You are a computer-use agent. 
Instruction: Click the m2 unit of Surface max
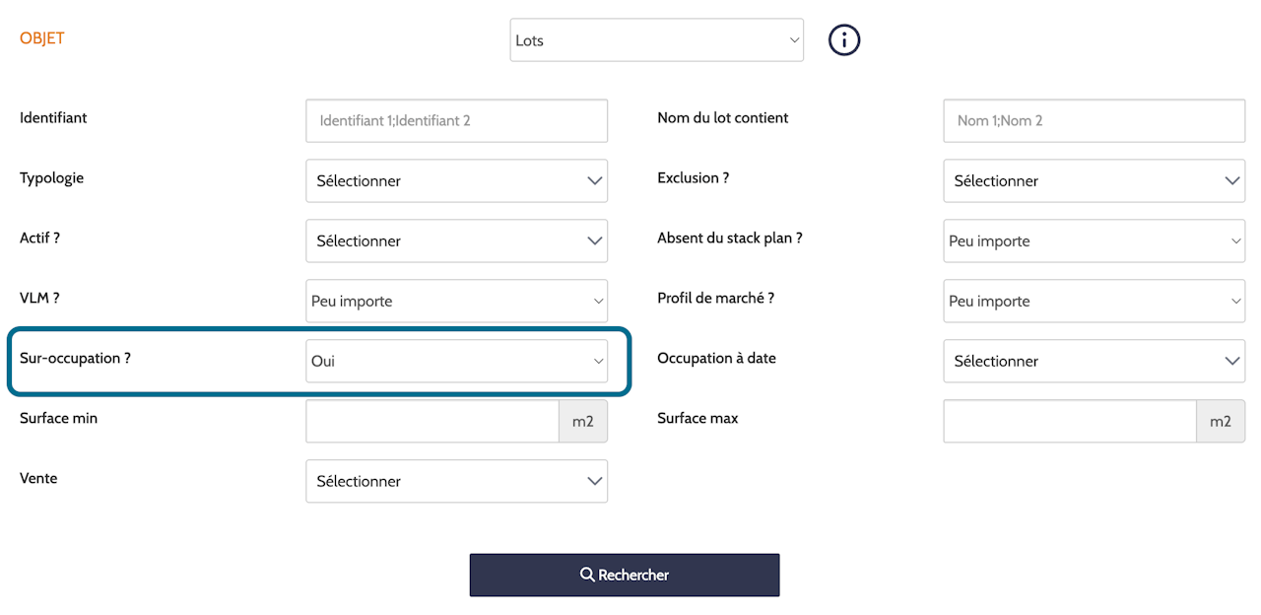(1221, 421)
